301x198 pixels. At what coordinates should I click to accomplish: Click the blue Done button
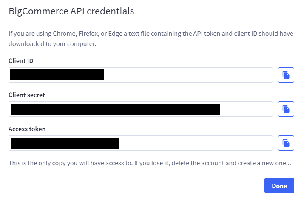[279, 186]
